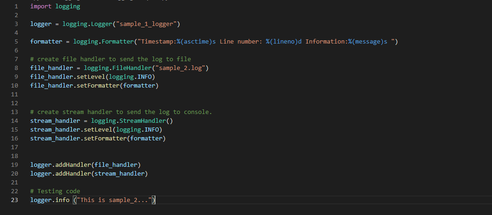Click the '# Testing code' comment
Screen dimensions: 492x215
(x=55, y=191)
